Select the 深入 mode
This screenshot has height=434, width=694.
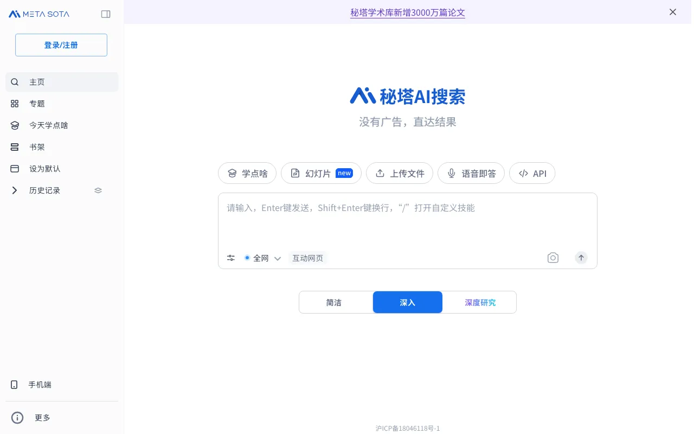click(x=408, y=302)
